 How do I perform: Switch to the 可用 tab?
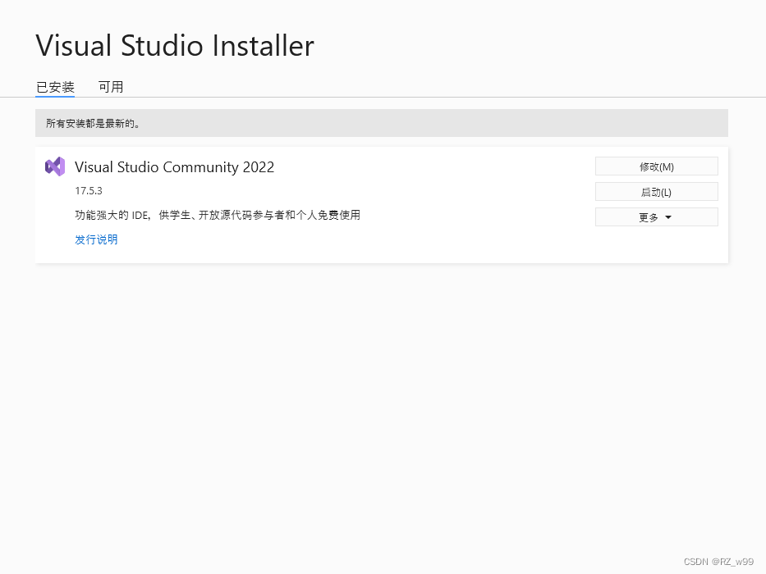111,87
